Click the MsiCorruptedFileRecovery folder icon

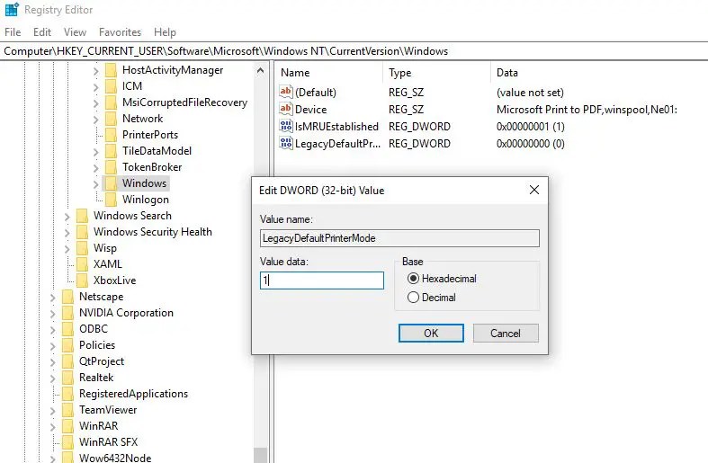pyautogui.click(x=111, y=102)
